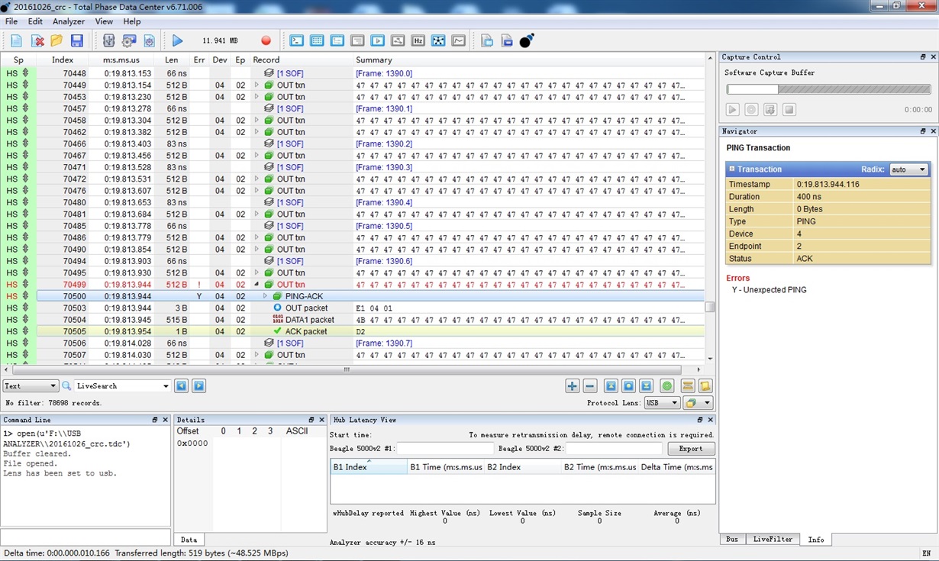The image size is (939, 561).
Task: Click the blue plus Expand All icon
Action: [x=572, y=386]
